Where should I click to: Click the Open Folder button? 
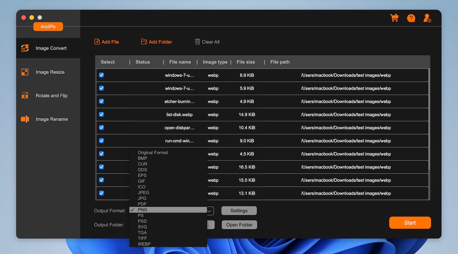coord(239,225)
